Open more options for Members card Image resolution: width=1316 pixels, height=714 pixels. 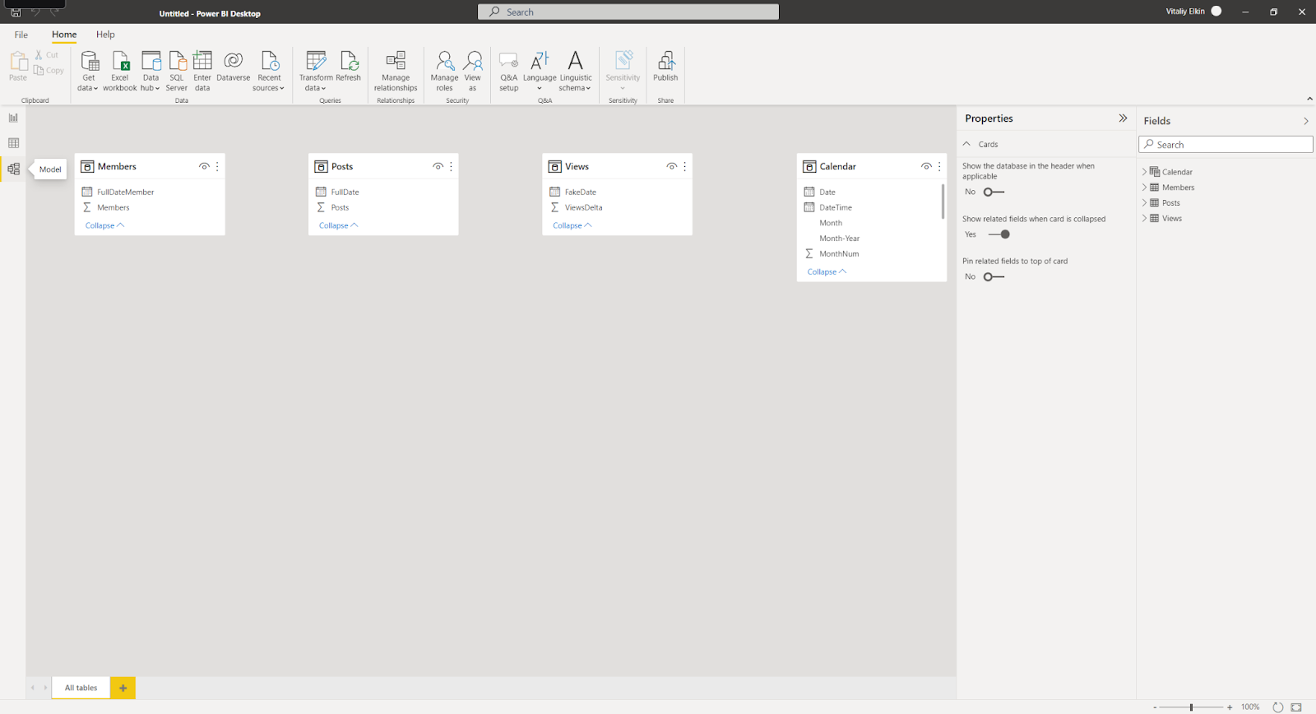[x=217, y=166]
